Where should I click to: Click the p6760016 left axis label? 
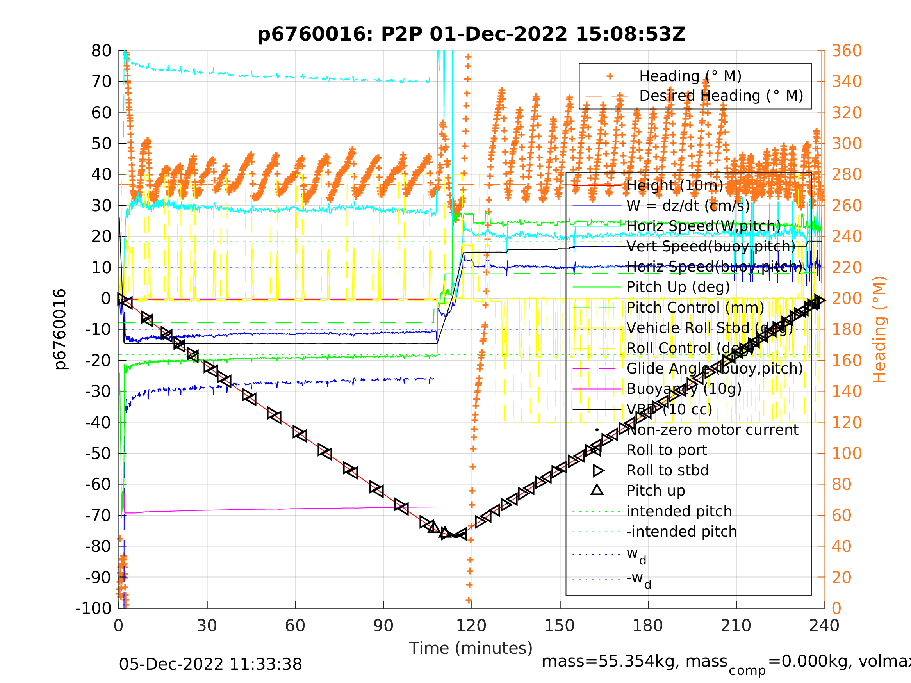coord(60,329)
